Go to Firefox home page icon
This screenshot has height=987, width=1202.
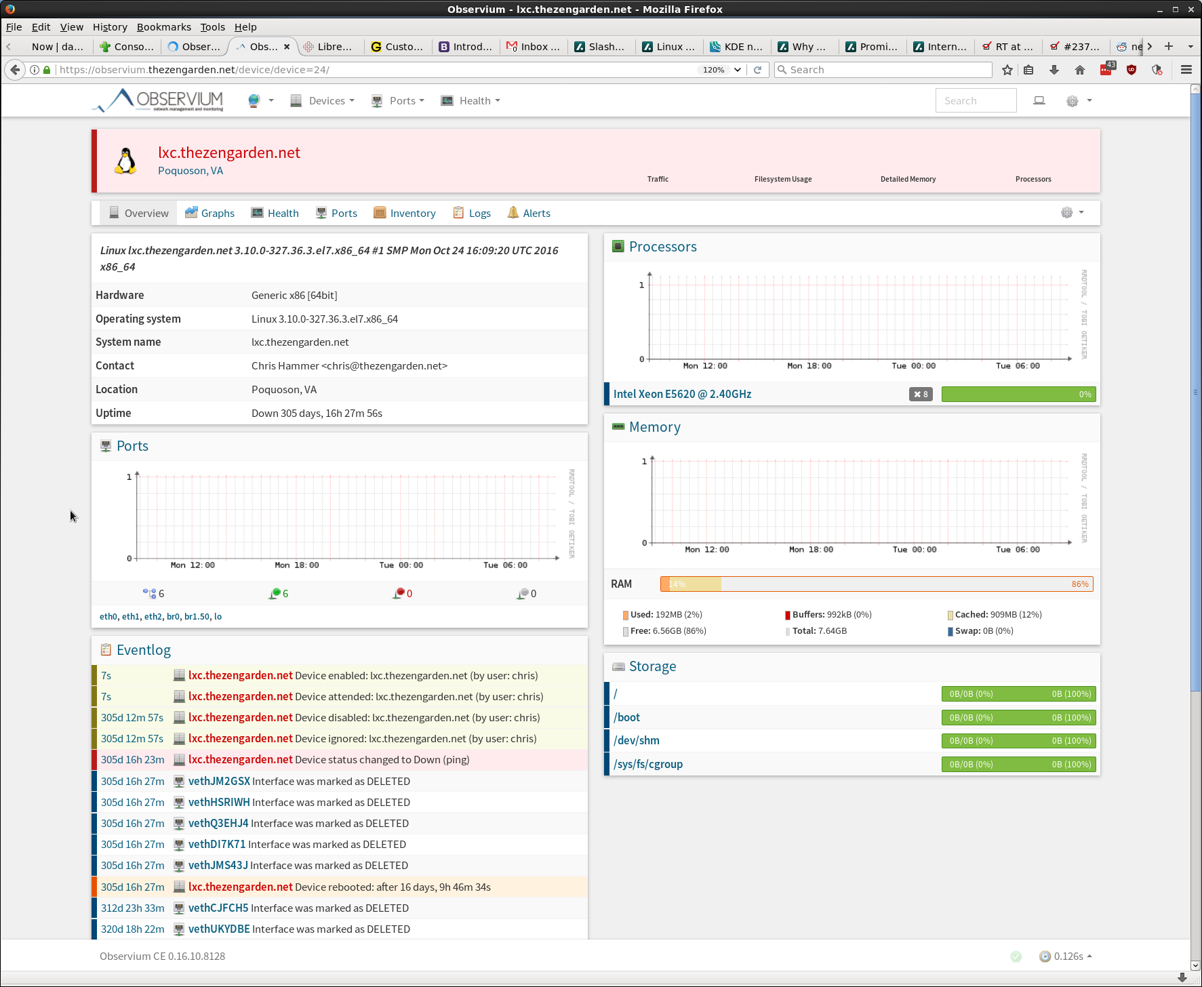pyautogui.click(x=1080, y=70)
